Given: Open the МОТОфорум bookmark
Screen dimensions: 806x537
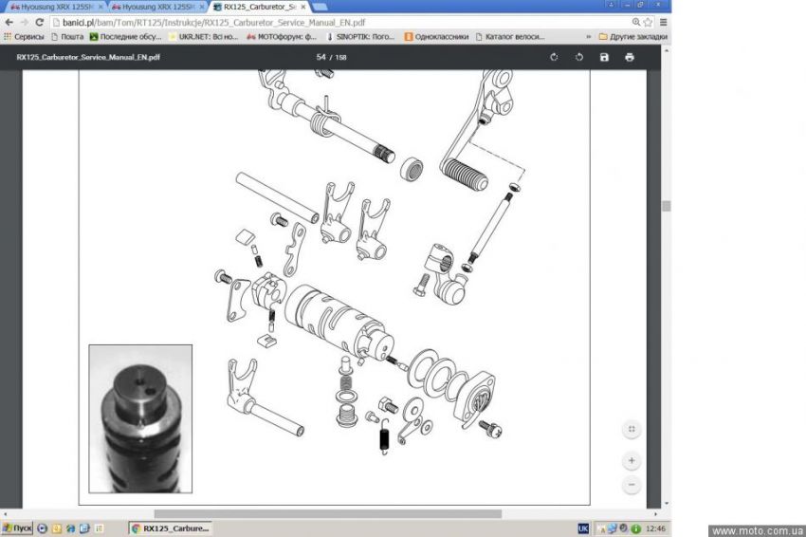Looking at the screenshot, I should [x=282, y=36].
